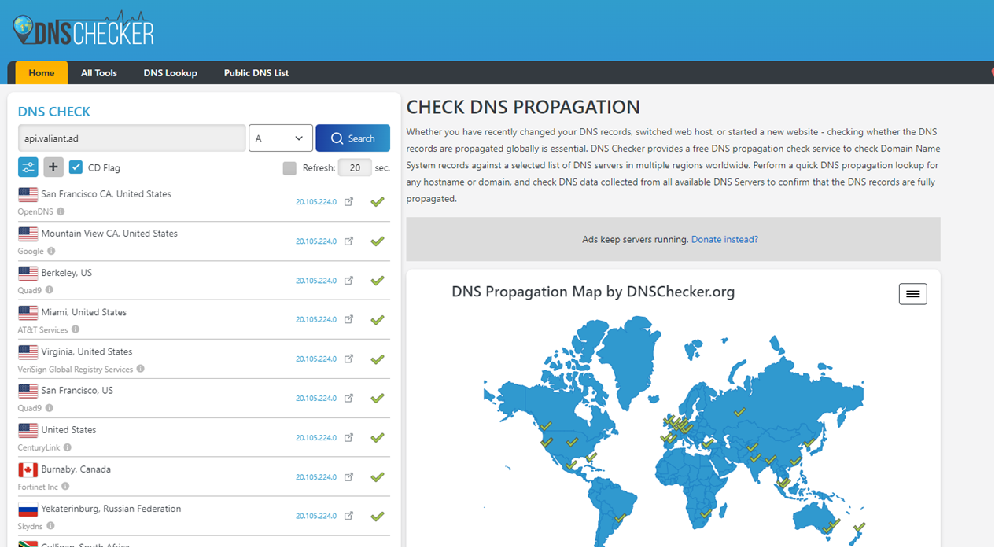Image resolution: width=995 pixels, height=548 pixels.
Task: Go to the Home tab
Action: point(42,72)
